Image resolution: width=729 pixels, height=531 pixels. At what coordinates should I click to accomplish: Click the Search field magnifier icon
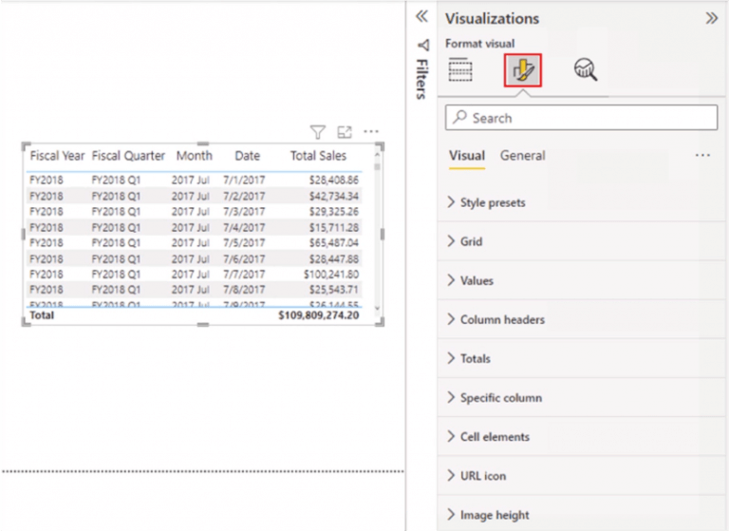459,117
